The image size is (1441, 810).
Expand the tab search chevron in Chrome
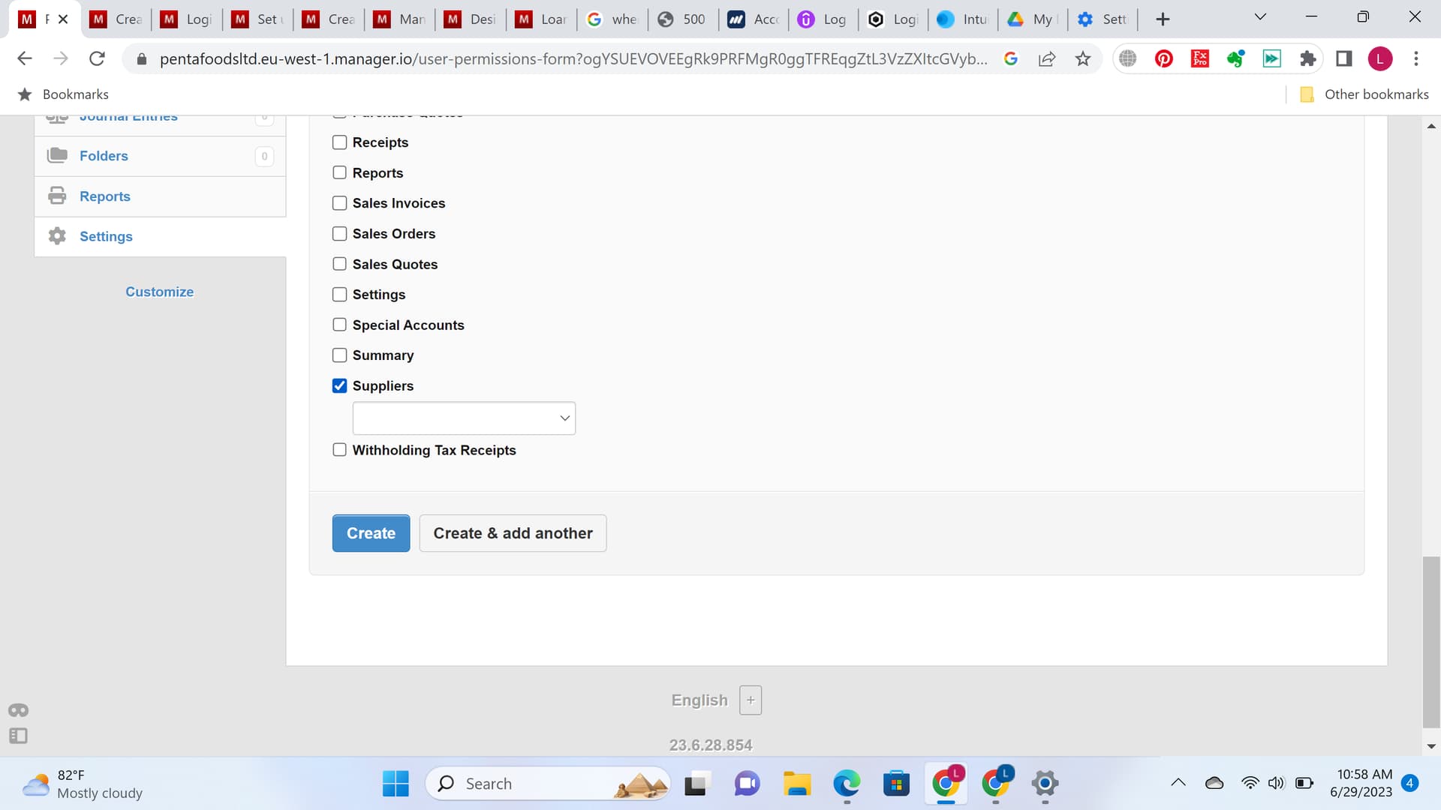tap(1260, 17)
